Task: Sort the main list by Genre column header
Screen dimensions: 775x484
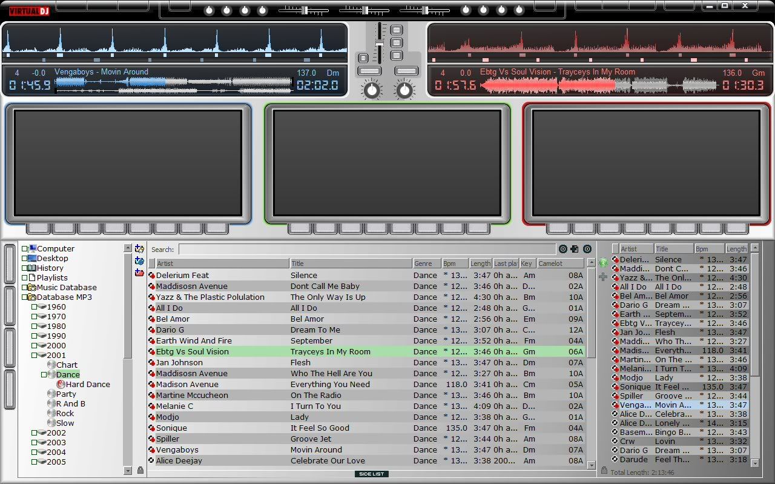Action: (427, 264)
